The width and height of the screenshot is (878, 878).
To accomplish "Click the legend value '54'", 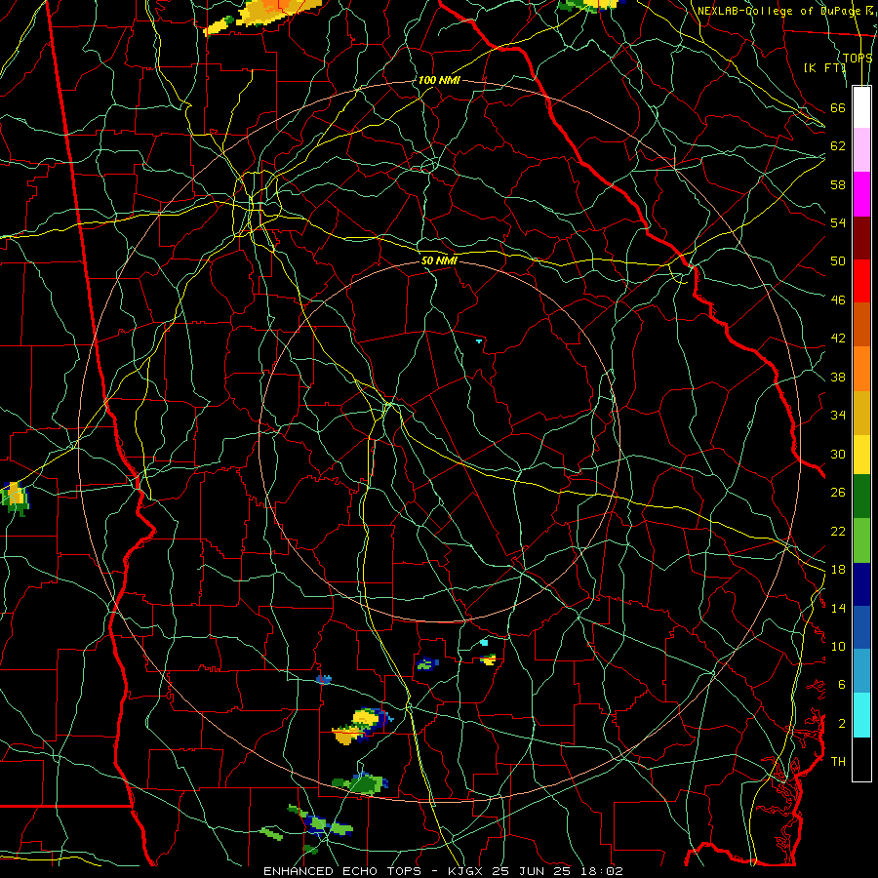I will coord(838,222).
